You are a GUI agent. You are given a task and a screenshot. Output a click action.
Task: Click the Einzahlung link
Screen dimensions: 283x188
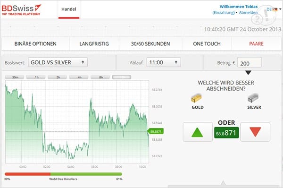point(224,13)
